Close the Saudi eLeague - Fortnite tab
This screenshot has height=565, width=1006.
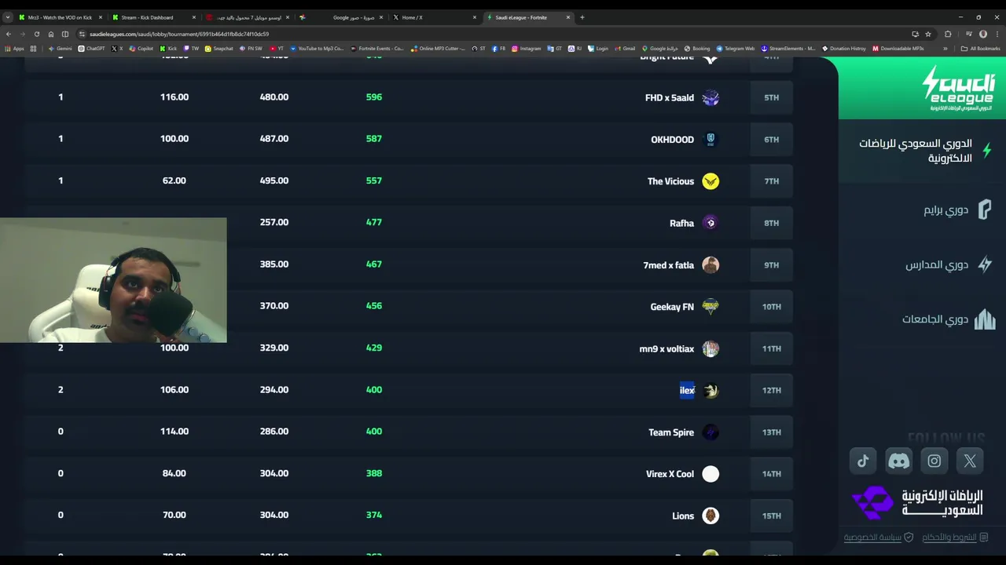tap(567, 17)
